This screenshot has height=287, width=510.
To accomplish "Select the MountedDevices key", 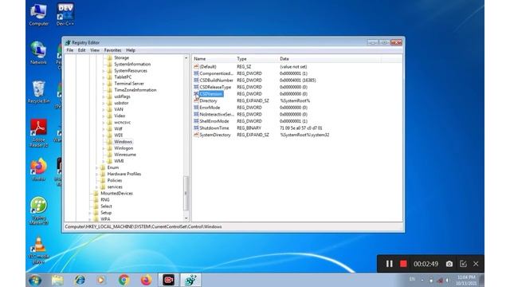I will [116, 193].
